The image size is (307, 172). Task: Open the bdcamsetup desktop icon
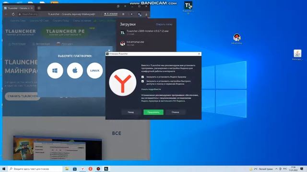236,39
